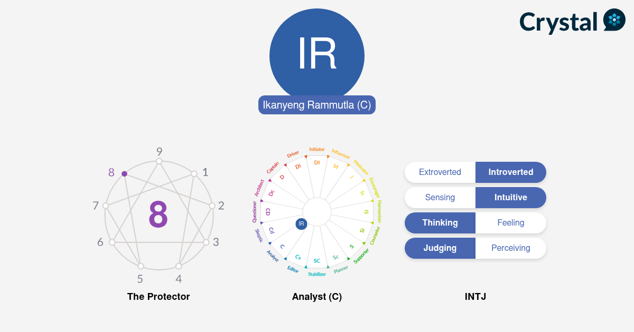Screen dimensions: 634x332
Task: Click the Id segment of the DISC wheel
Action: [335, 166]
